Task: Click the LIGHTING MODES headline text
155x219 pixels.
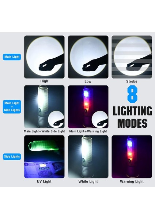Action: pos(132,117)
